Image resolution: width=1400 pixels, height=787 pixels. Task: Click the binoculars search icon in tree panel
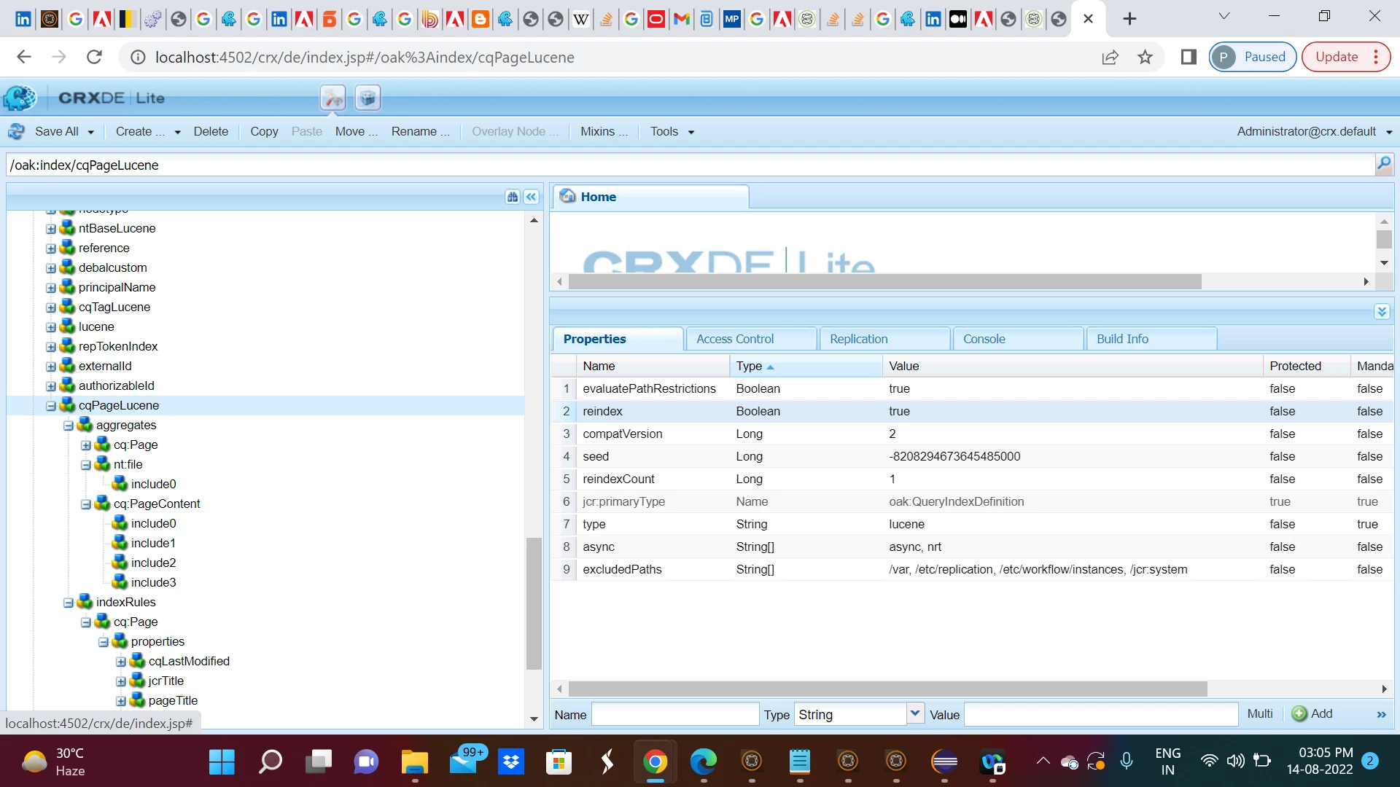coord(513,197)
